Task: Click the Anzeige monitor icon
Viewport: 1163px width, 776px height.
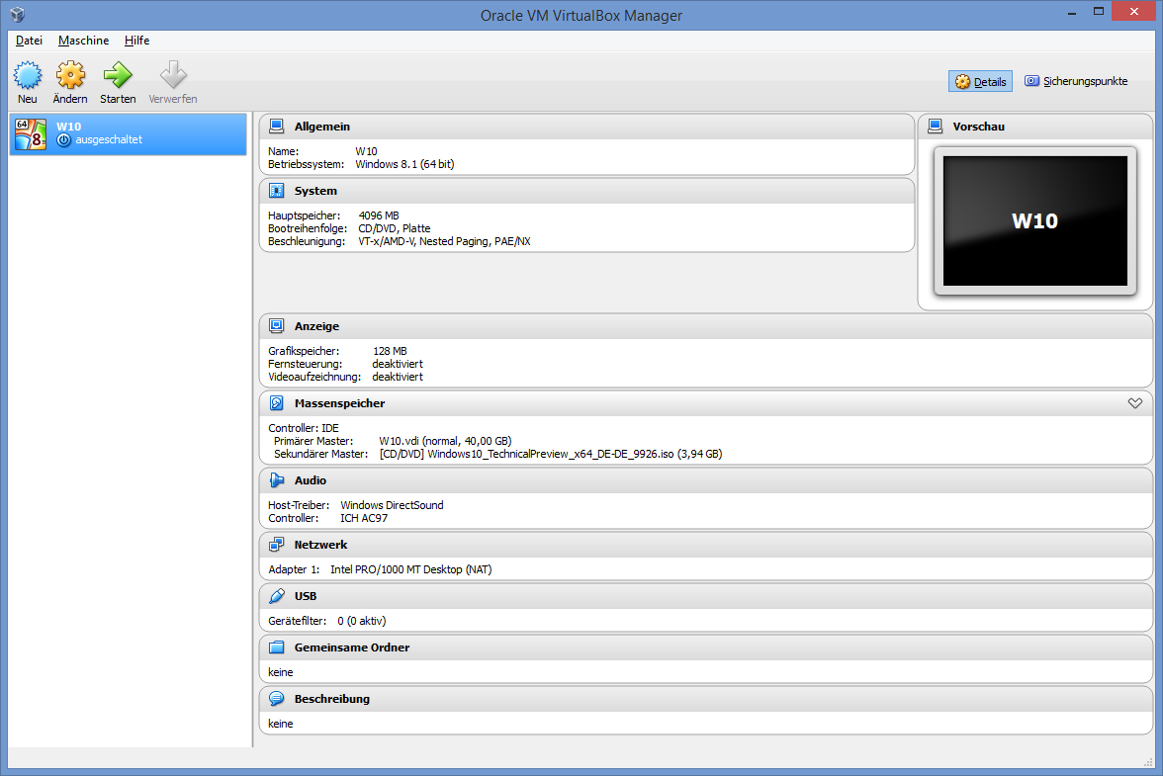Action: (x=277, y=326)
